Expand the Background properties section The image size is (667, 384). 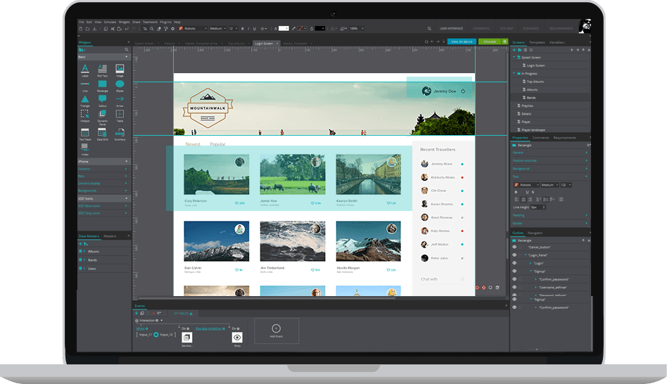550,169
